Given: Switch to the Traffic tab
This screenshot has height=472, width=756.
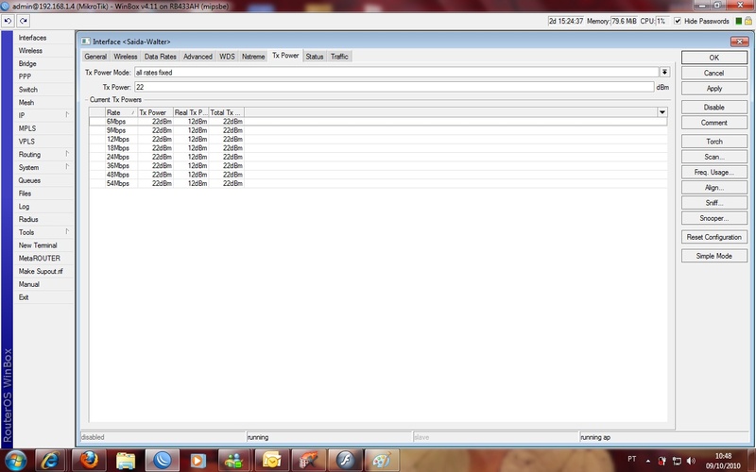Looking at the screenshot, I should tap(339, 57).
